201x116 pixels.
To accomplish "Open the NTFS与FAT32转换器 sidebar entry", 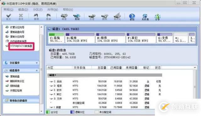I will 21,46.
